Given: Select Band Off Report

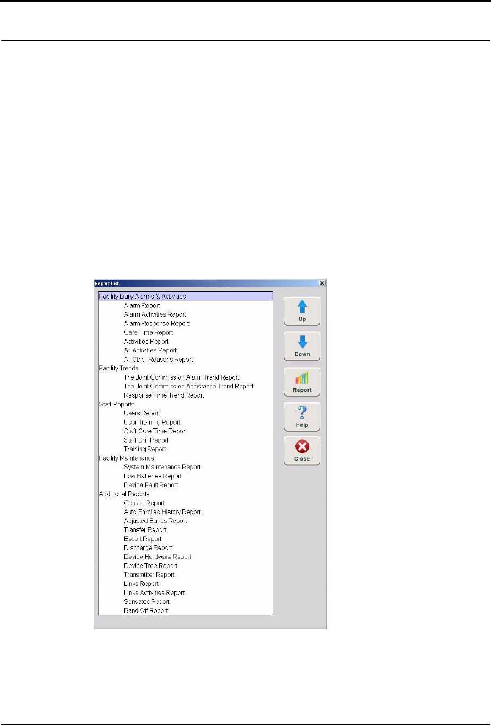Looking at the screenshot, I should (x=146, y=611).
